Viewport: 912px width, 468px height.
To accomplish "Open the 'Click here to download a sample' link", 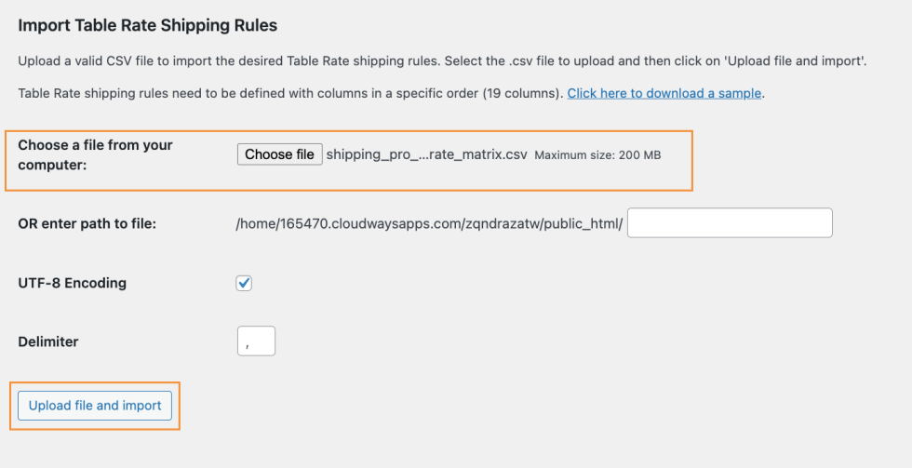I will click(x=664, y=93).
